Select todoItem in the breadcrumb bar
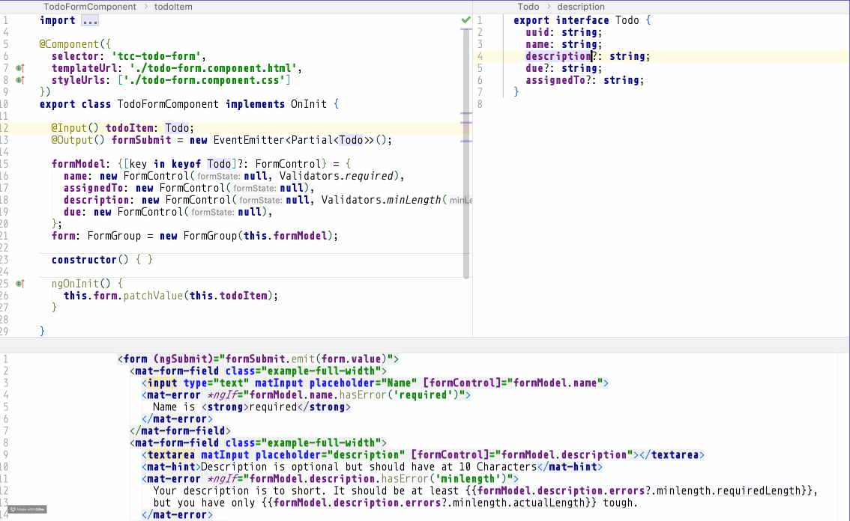Screen dimensions: 850x521 coord(173,7)
